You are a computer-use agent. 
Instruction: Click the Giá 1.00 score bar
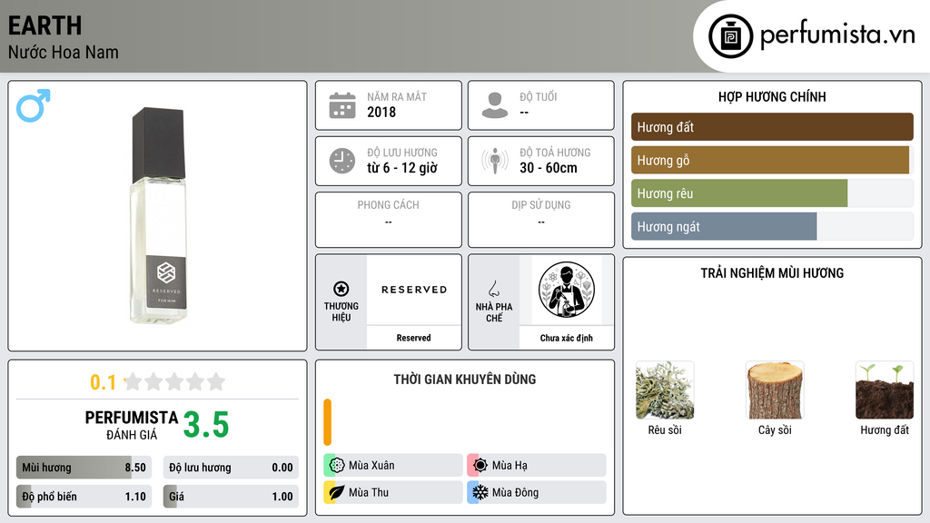click(x=231, y=497)
